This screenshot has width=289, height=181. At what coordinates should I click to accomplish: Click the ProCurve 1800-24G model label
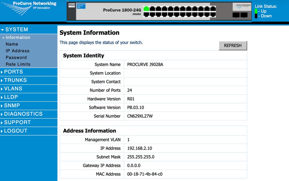[x=122, y=10]
